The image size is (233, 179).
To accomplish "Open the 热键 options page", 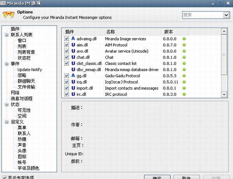I will 22,139.
